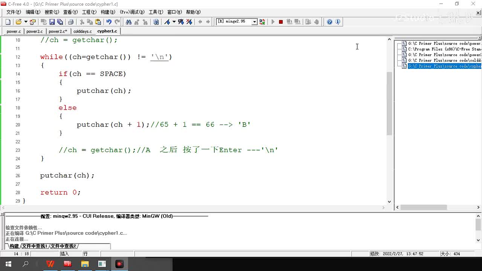Viewport: 482px width, 271px height.
Task: Open the 工程(P) menu
Action: click(89, 12)
